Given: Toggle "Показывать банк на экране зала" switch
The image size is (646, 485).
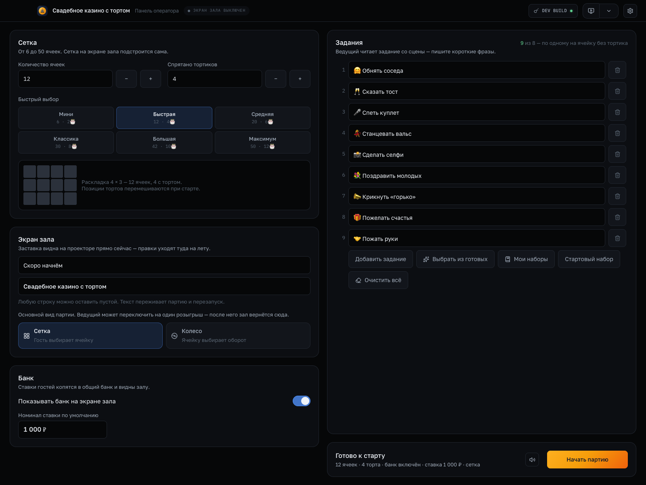Looking at the screenshot, I should [x=302, y=401].
